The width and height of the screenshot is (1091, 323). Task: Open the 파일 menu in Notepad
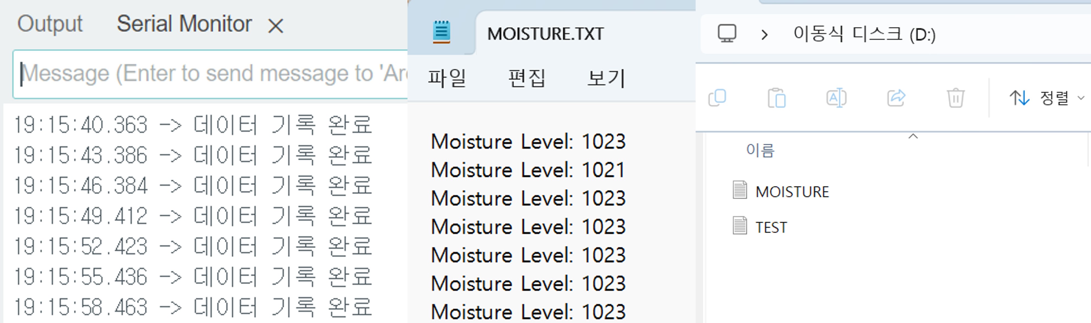[x=446, y=78]
